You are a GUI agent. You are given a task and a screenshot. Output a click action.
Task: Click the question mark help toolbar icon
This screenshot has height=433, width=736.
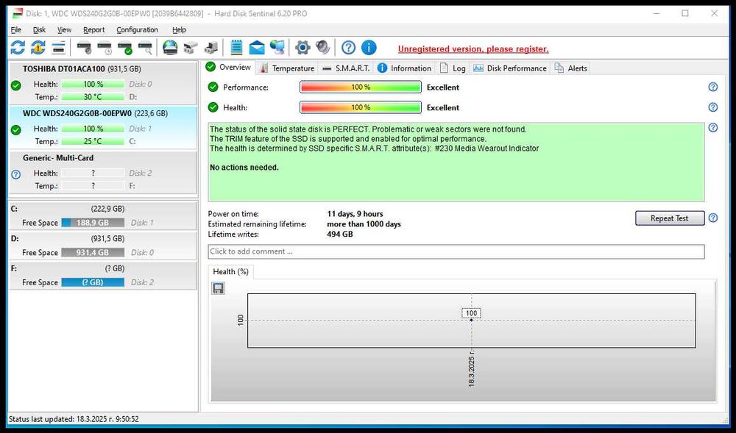(x=348, y=47)
